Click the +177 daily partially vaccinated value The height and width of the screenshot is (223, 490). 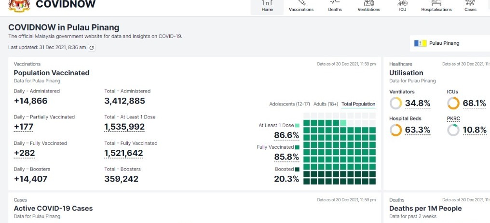(x=24, y=127)
